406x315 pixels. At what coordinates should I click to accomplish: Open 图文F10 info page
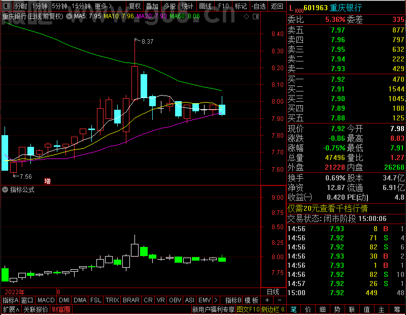click(x=248, y=309)
